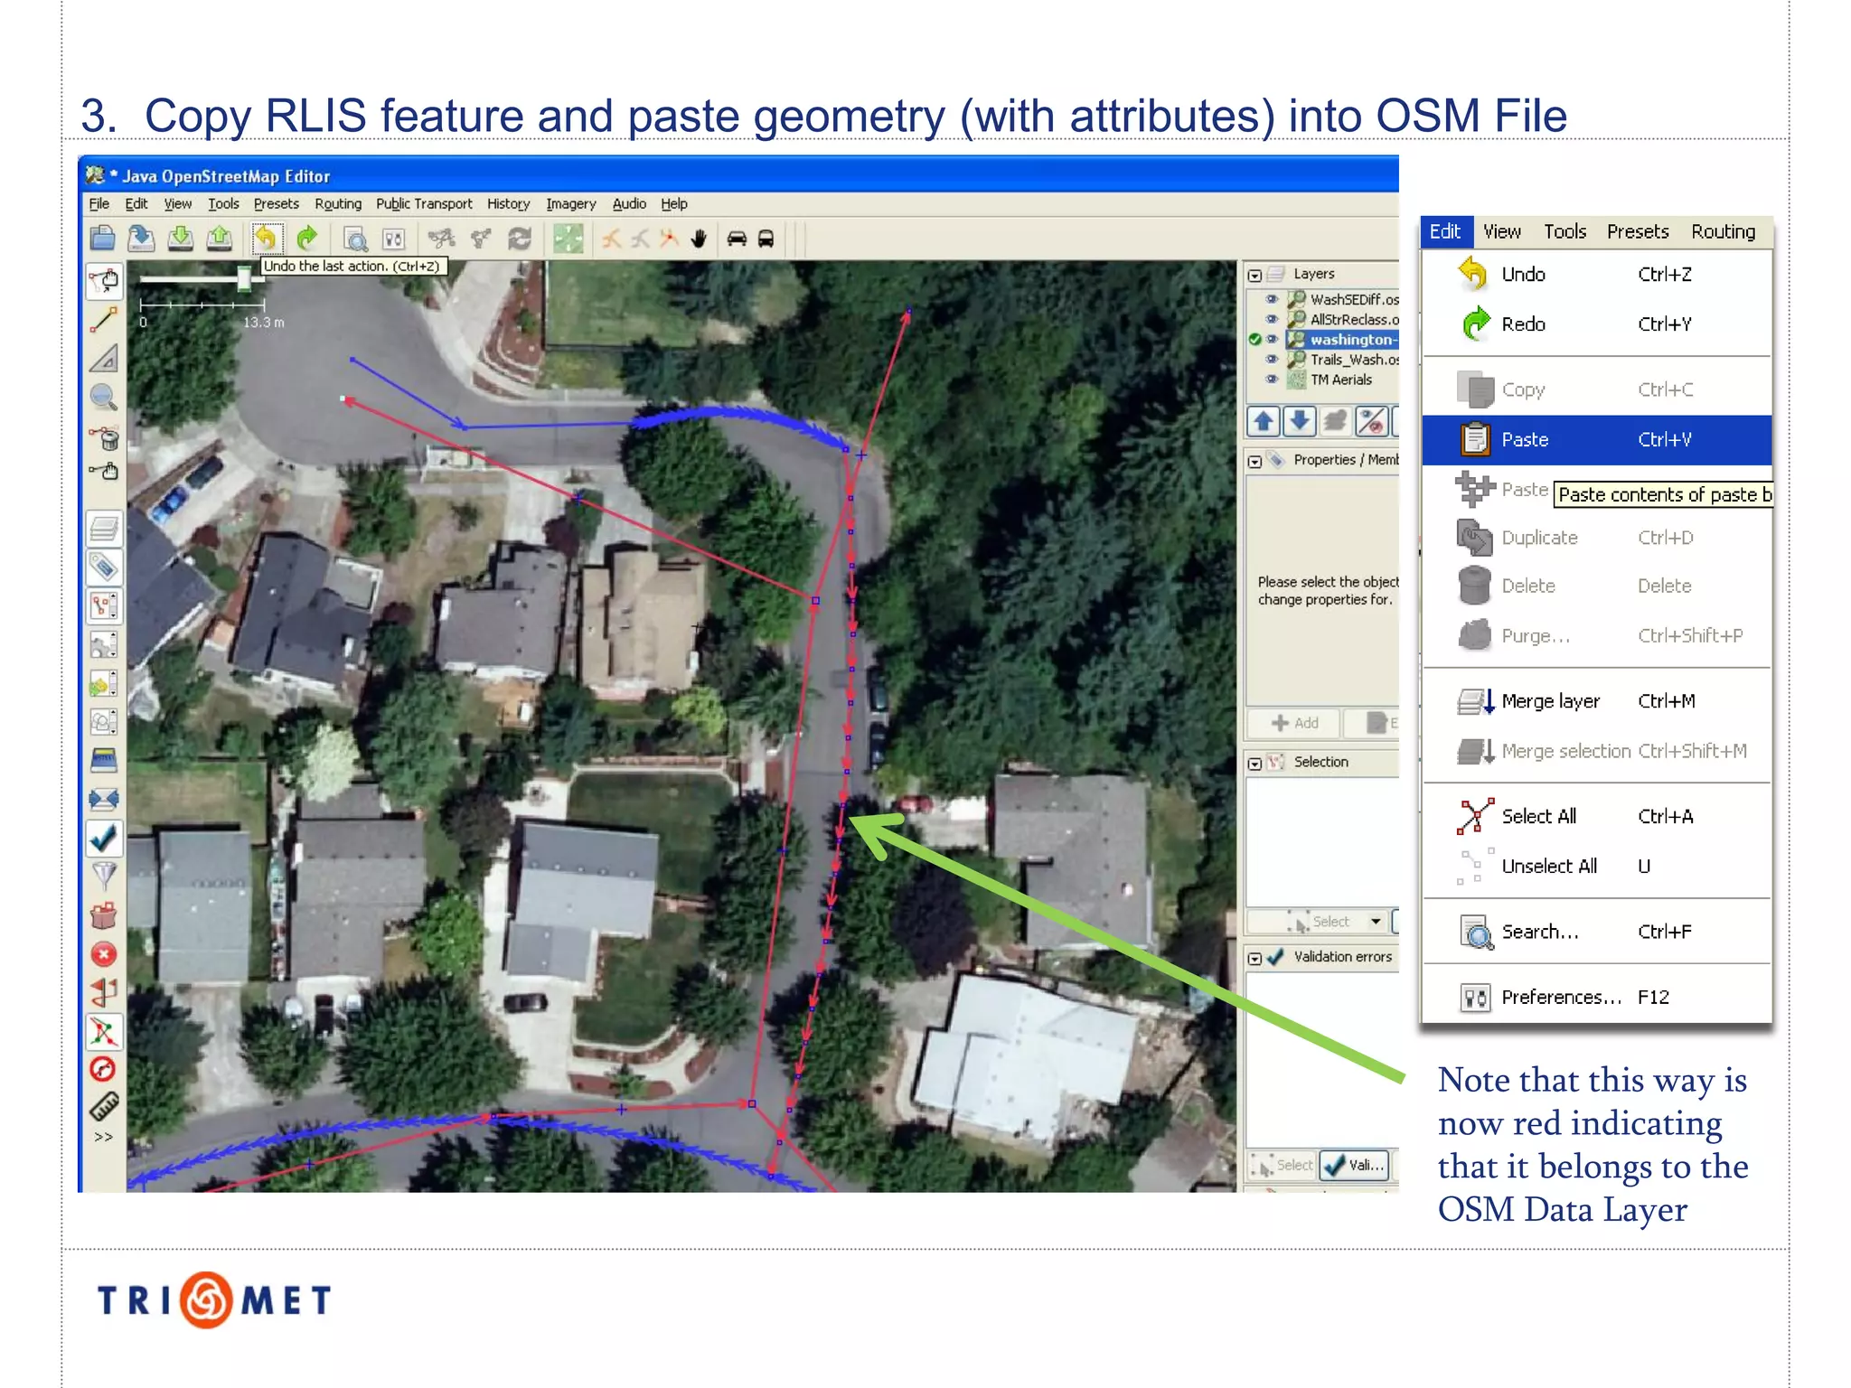Click the zoom slider handle on map

point(244,278)
